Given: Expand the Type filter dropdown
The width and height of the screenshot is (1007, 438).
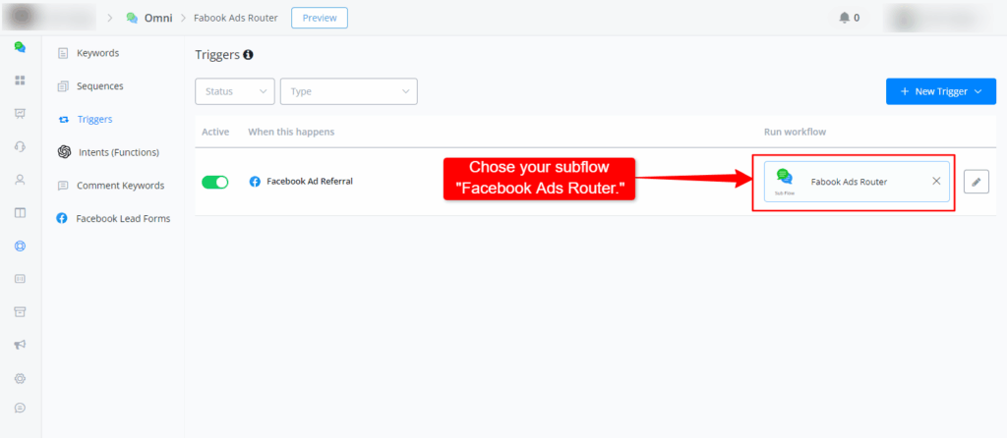Looking at the screenshot, I should (x=348, y=91).
